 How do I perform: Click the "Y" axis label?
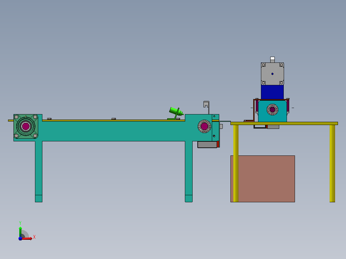(x=20, y=223)
